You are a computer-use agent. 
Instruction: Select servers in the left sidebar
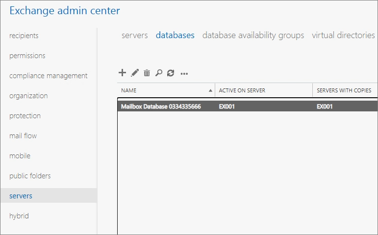(49, 195)
